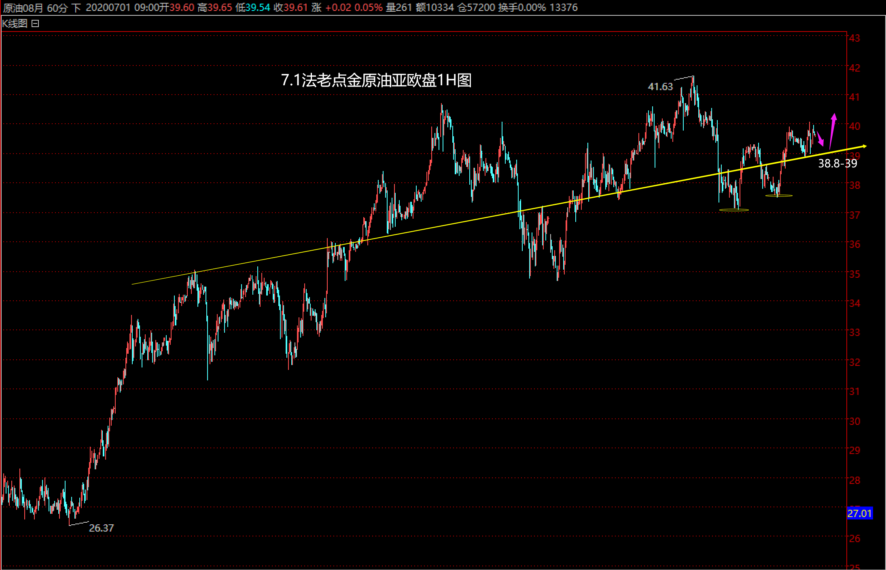Click the 收39.61 closing price value
Image resolution: width=886 pixels, height=570 pixels.
291,8
